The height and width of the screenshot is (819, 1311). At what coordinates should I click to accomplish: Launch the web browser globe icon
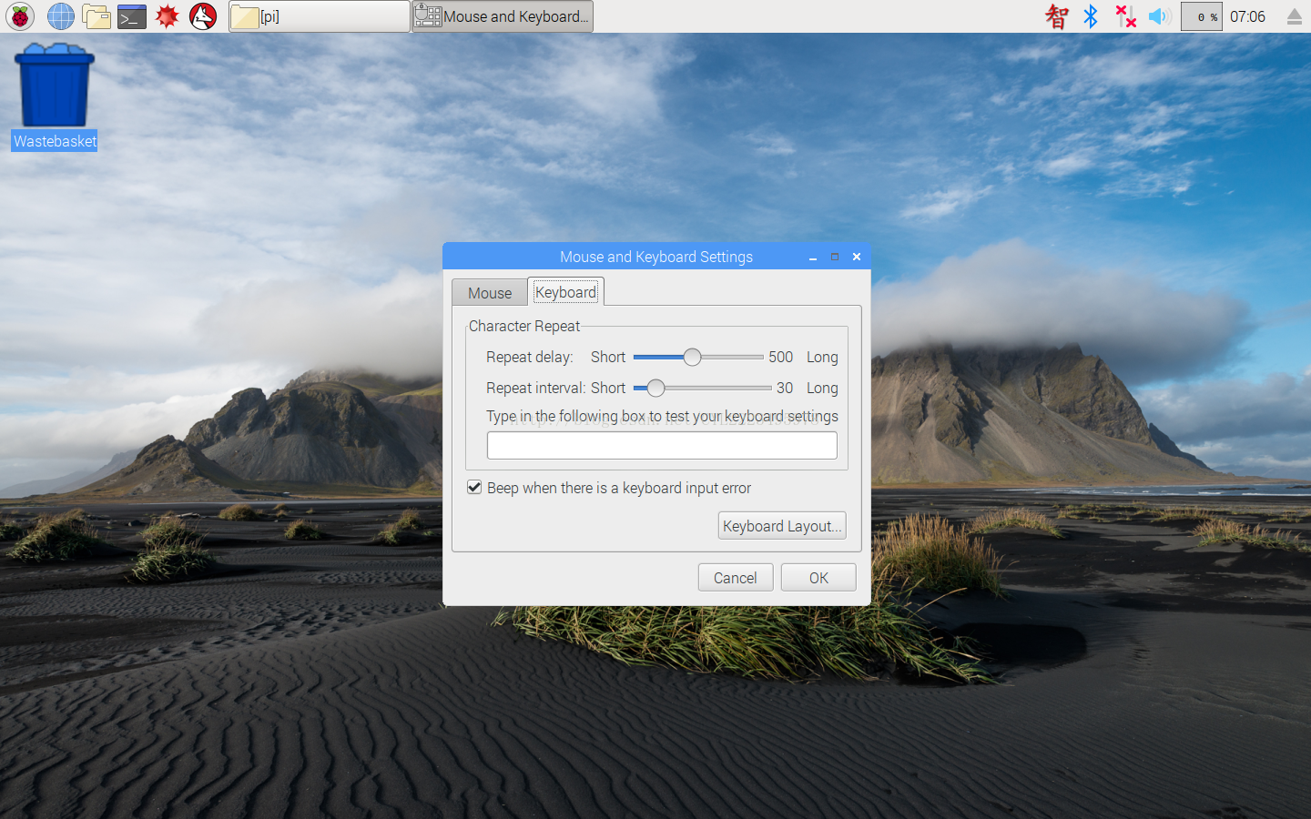61,16
